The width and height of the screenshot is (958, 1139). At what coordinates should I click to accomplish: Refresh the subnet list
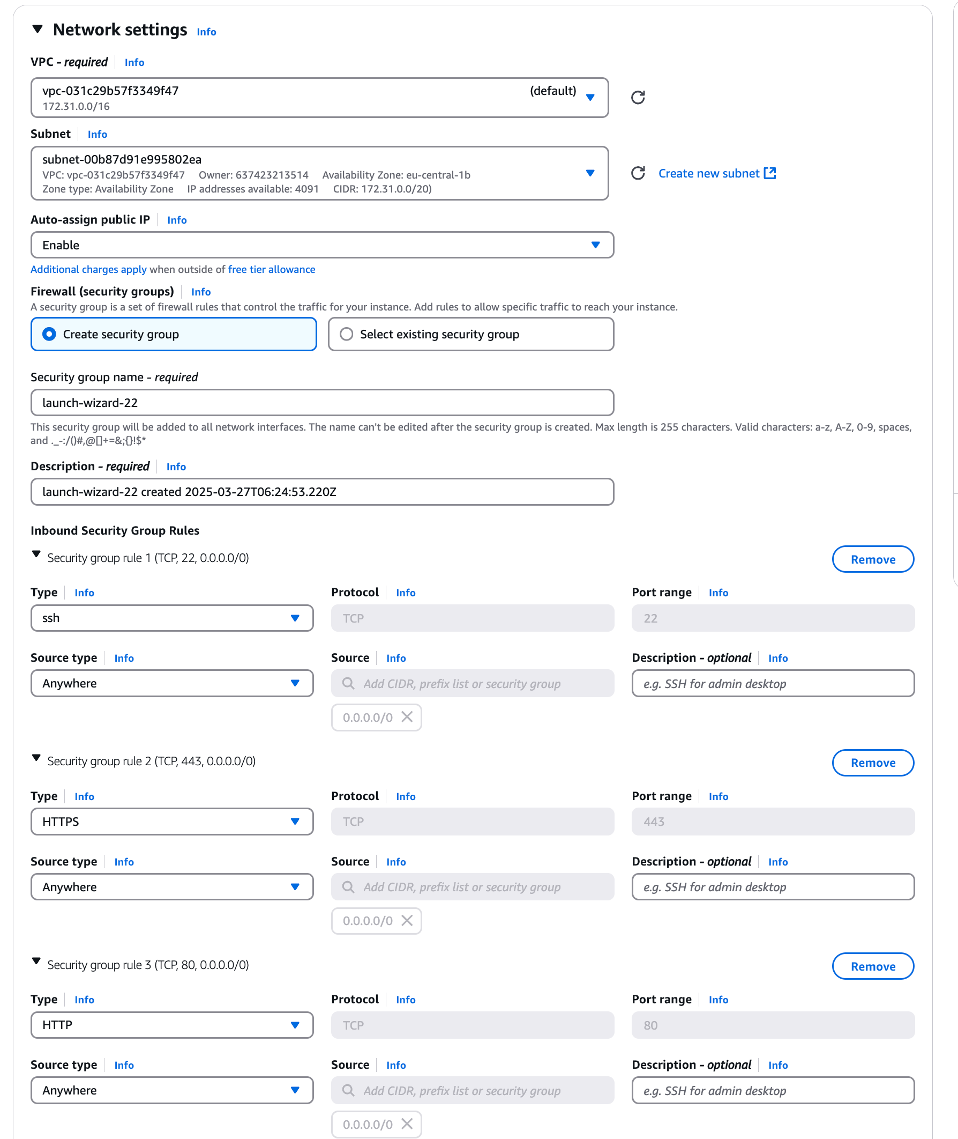pyautogui.click(x=639, y=173)
